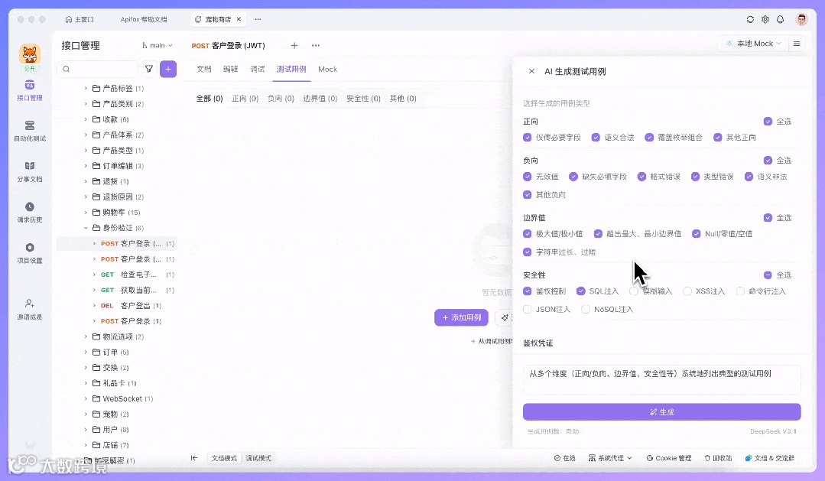Click the 主窗口 home tab
Viewport: 825px width, 481px height.
(x=80, y=19)
